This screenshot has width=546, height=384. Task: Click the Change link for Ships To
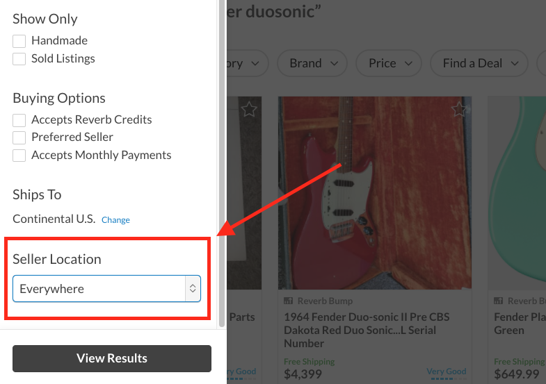click(115, 220)
